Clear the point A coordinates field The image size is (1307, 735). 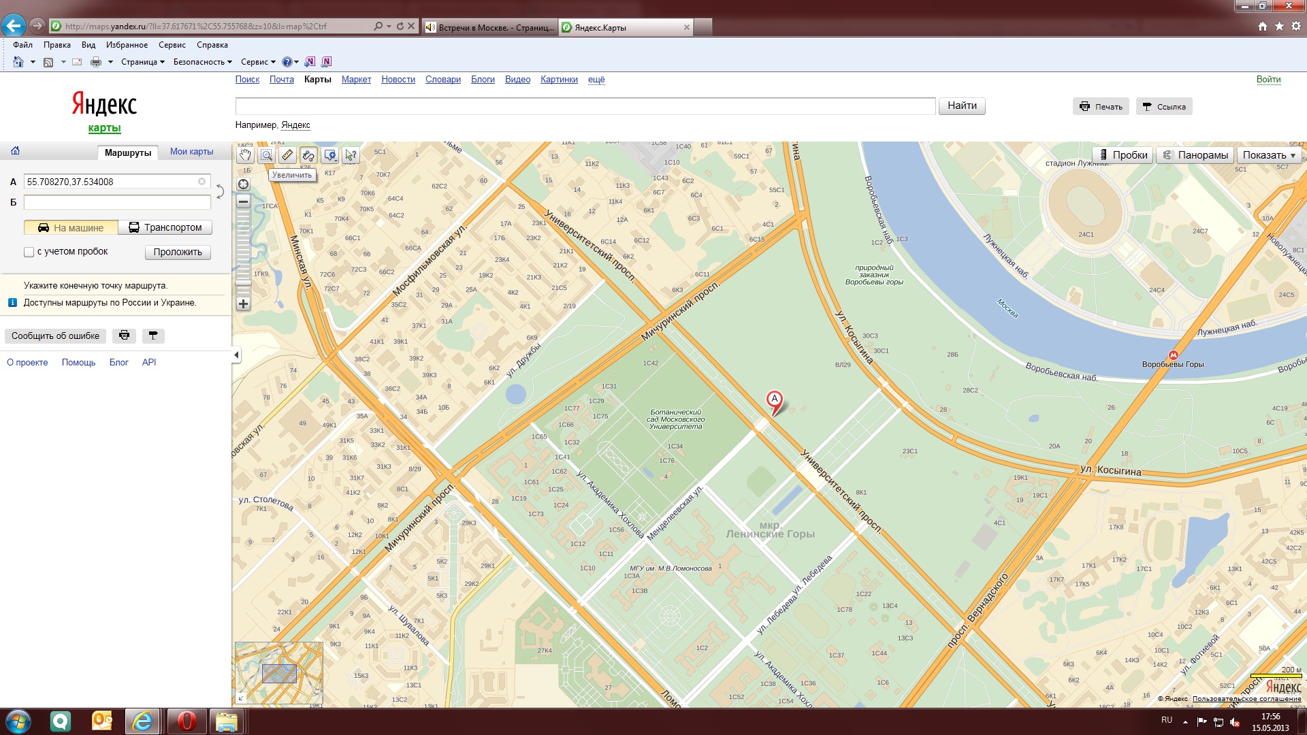coord(201,182)
